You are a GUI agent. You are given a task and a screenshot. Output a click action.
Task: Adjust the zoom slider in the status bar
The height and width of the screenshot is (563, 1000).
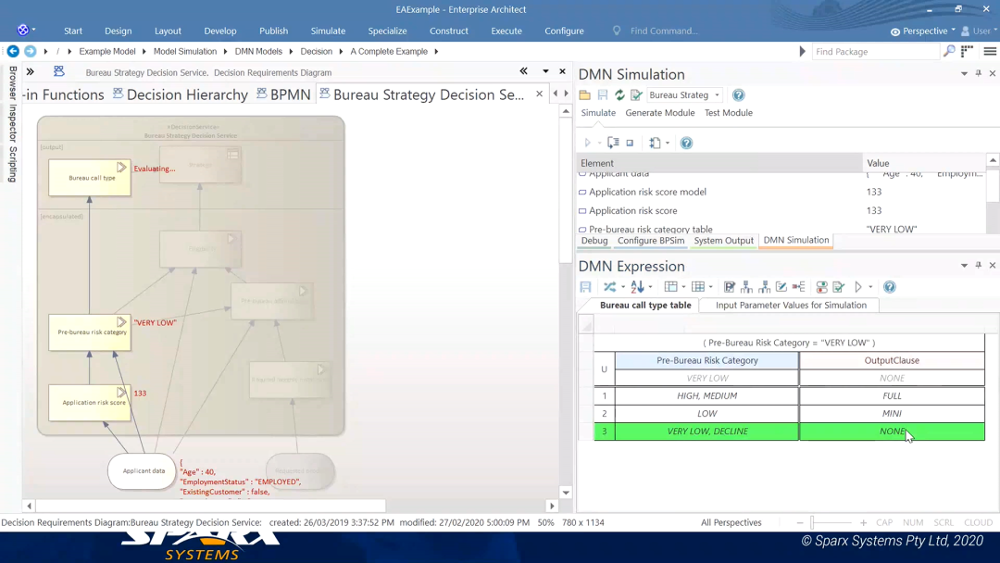pos(812,522)
